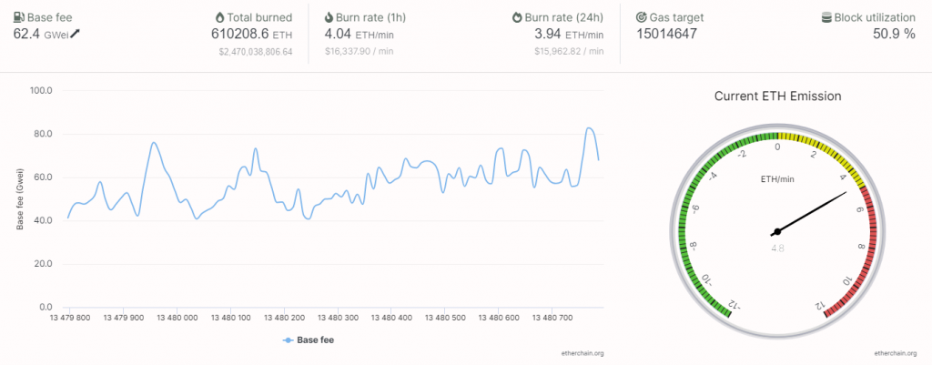Click the 4.8 readout under the gauge needle
The width and height of the screenshot is (932, 365).
click(x=777, y=248)
